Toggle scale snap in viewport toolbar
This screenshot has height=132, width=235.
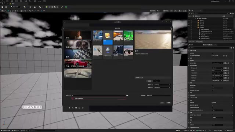coord(41,11)
